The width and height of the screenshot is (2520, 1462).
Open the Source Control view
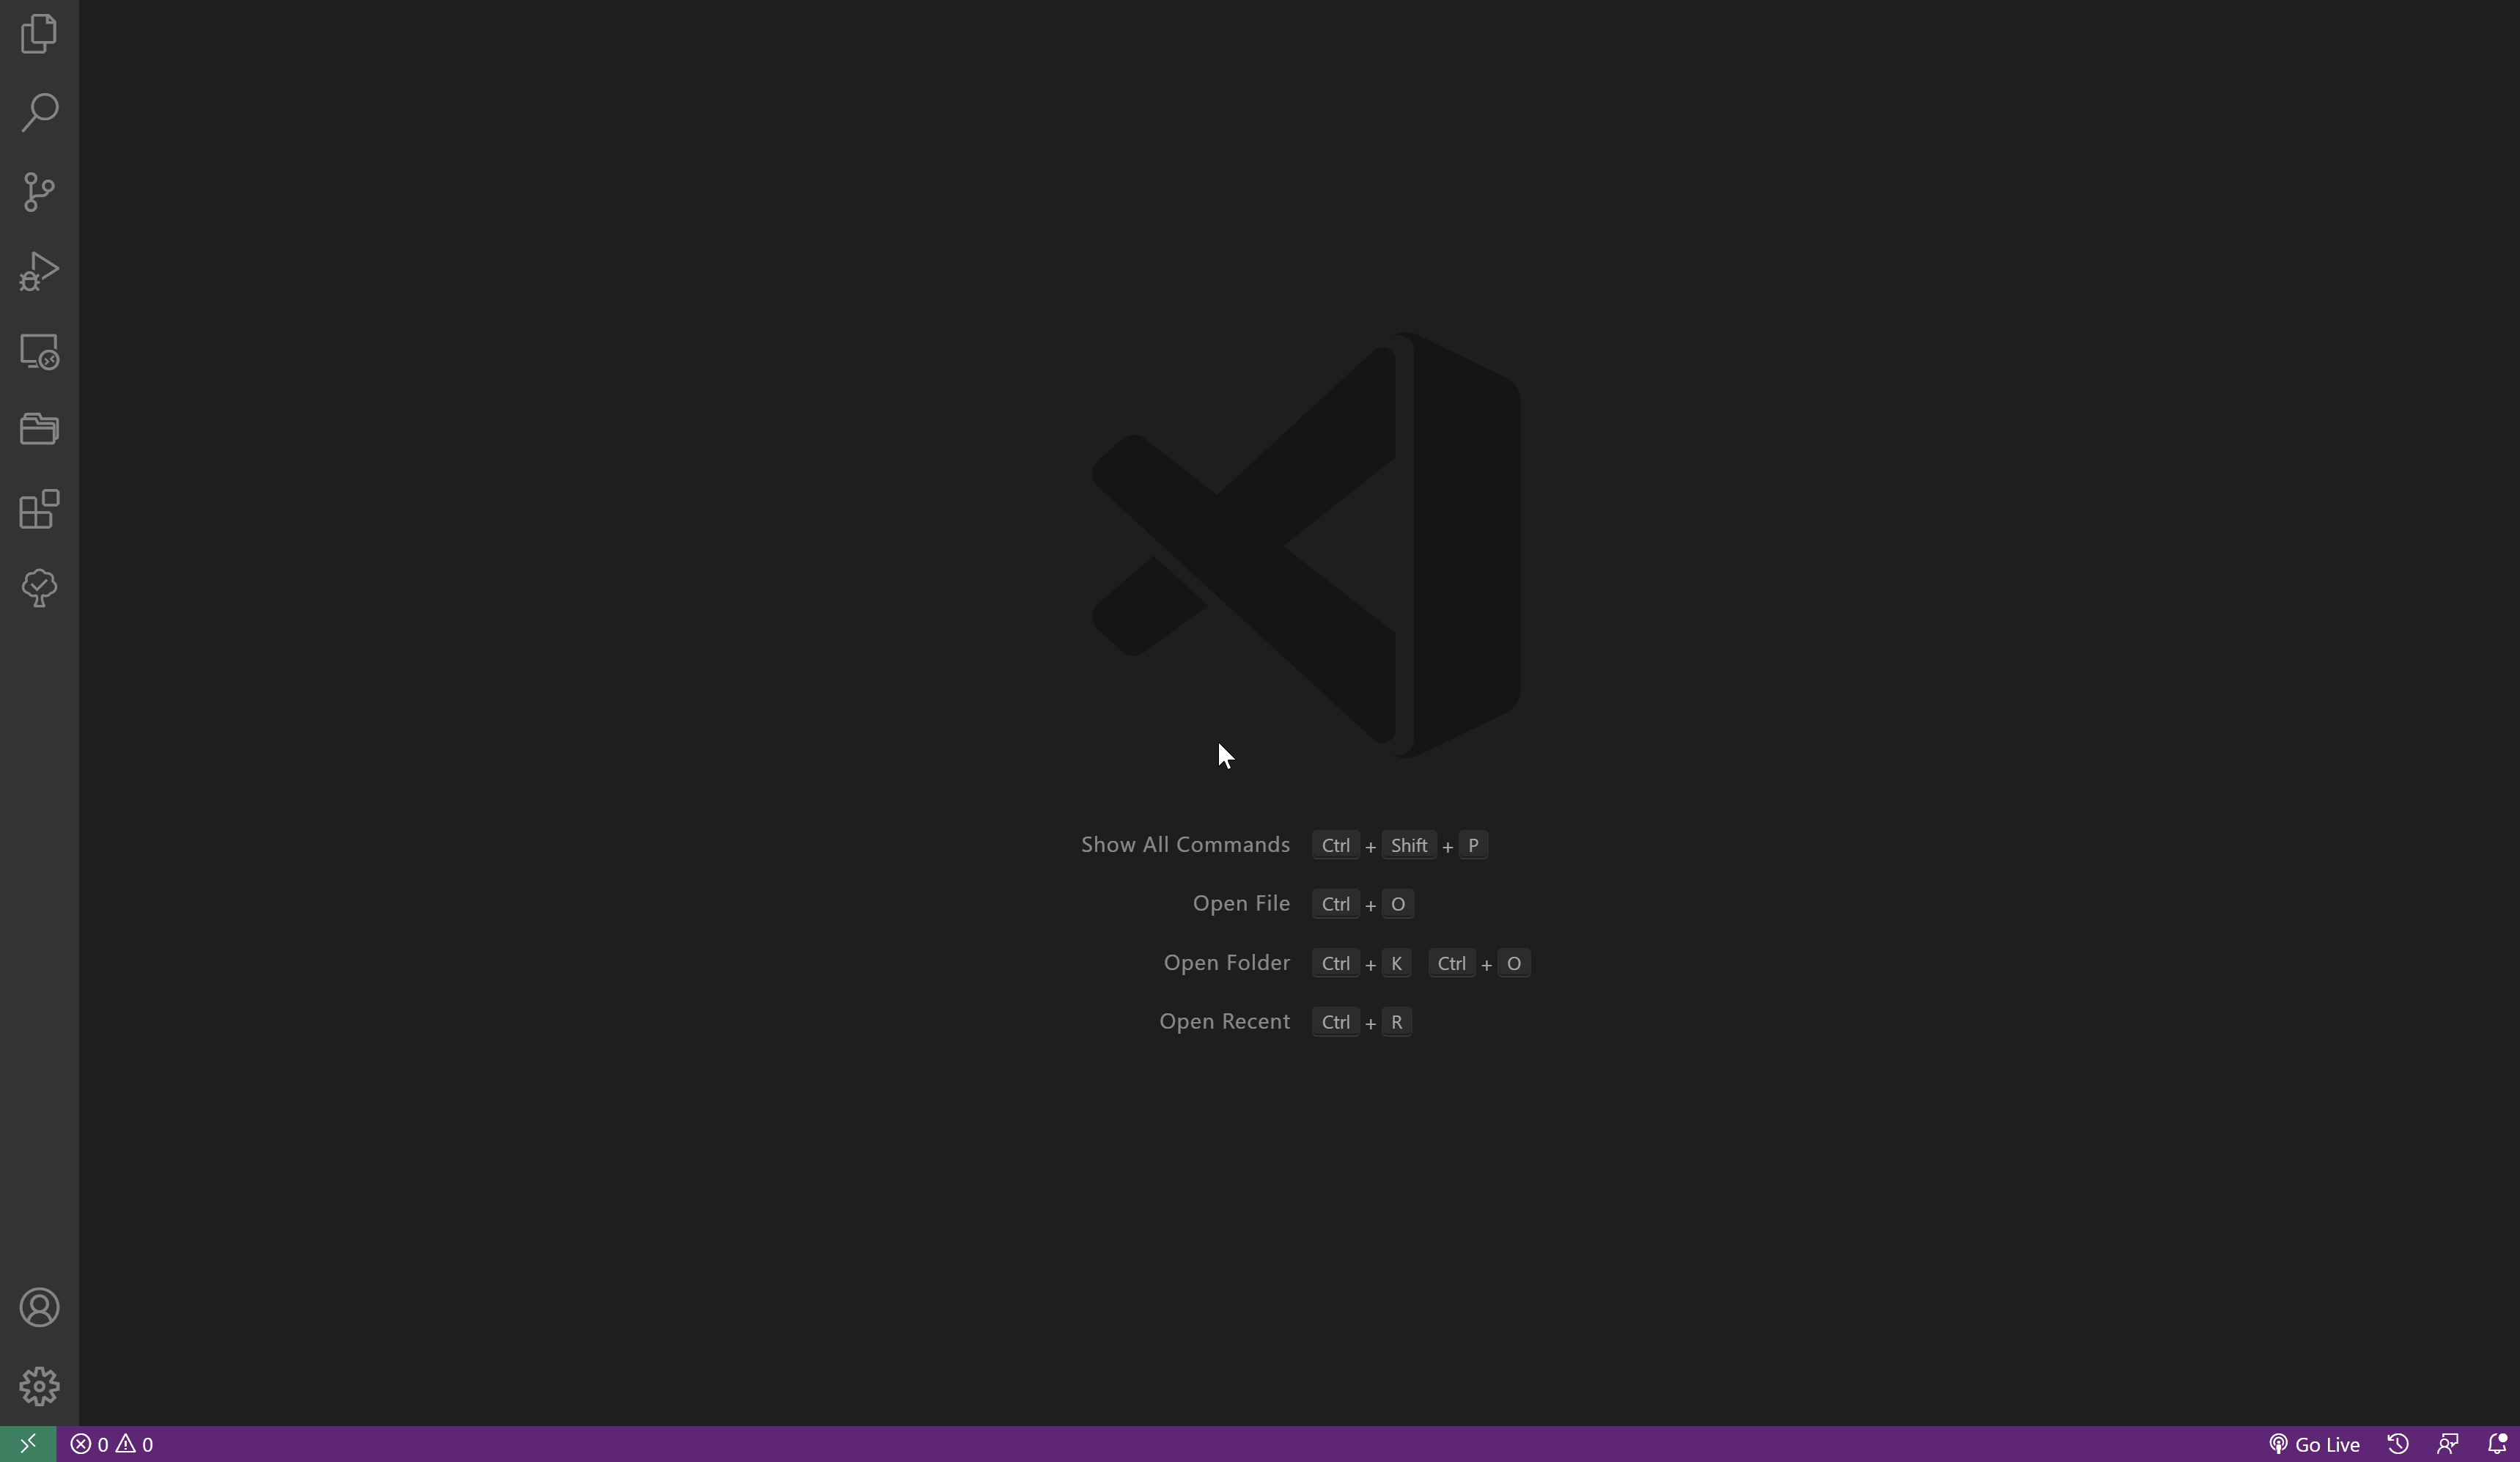click(39, 192)
